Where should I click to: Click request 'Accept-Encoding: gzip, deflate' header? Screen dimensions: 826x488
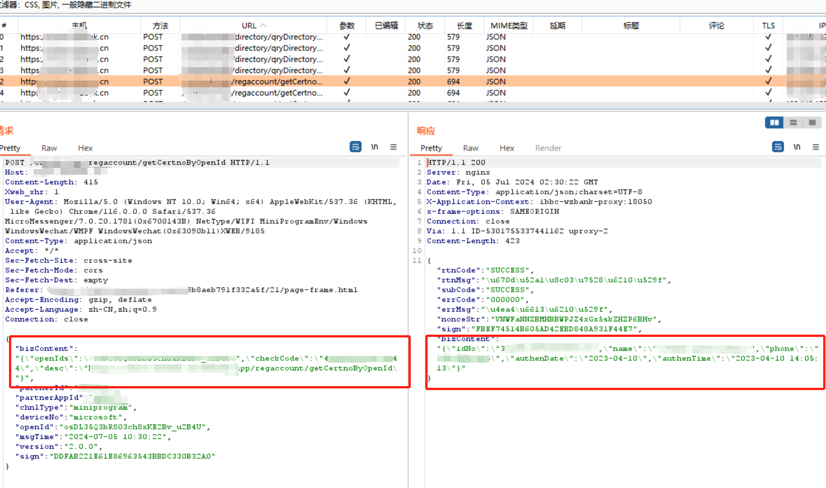pyautogui.click(x=78, y=300)
